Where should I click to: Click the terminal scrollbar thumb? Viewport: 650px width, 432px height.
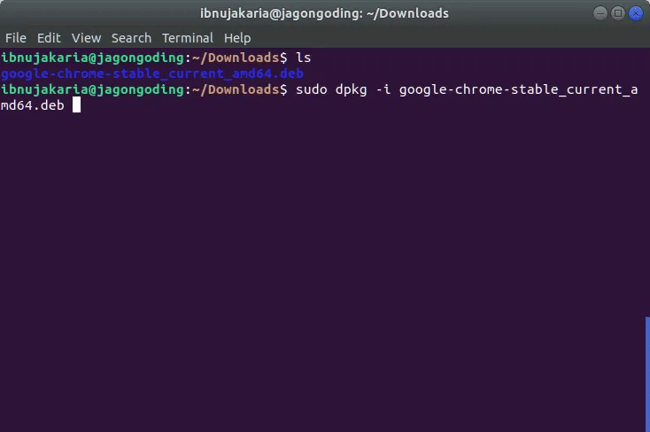[647, 374]
